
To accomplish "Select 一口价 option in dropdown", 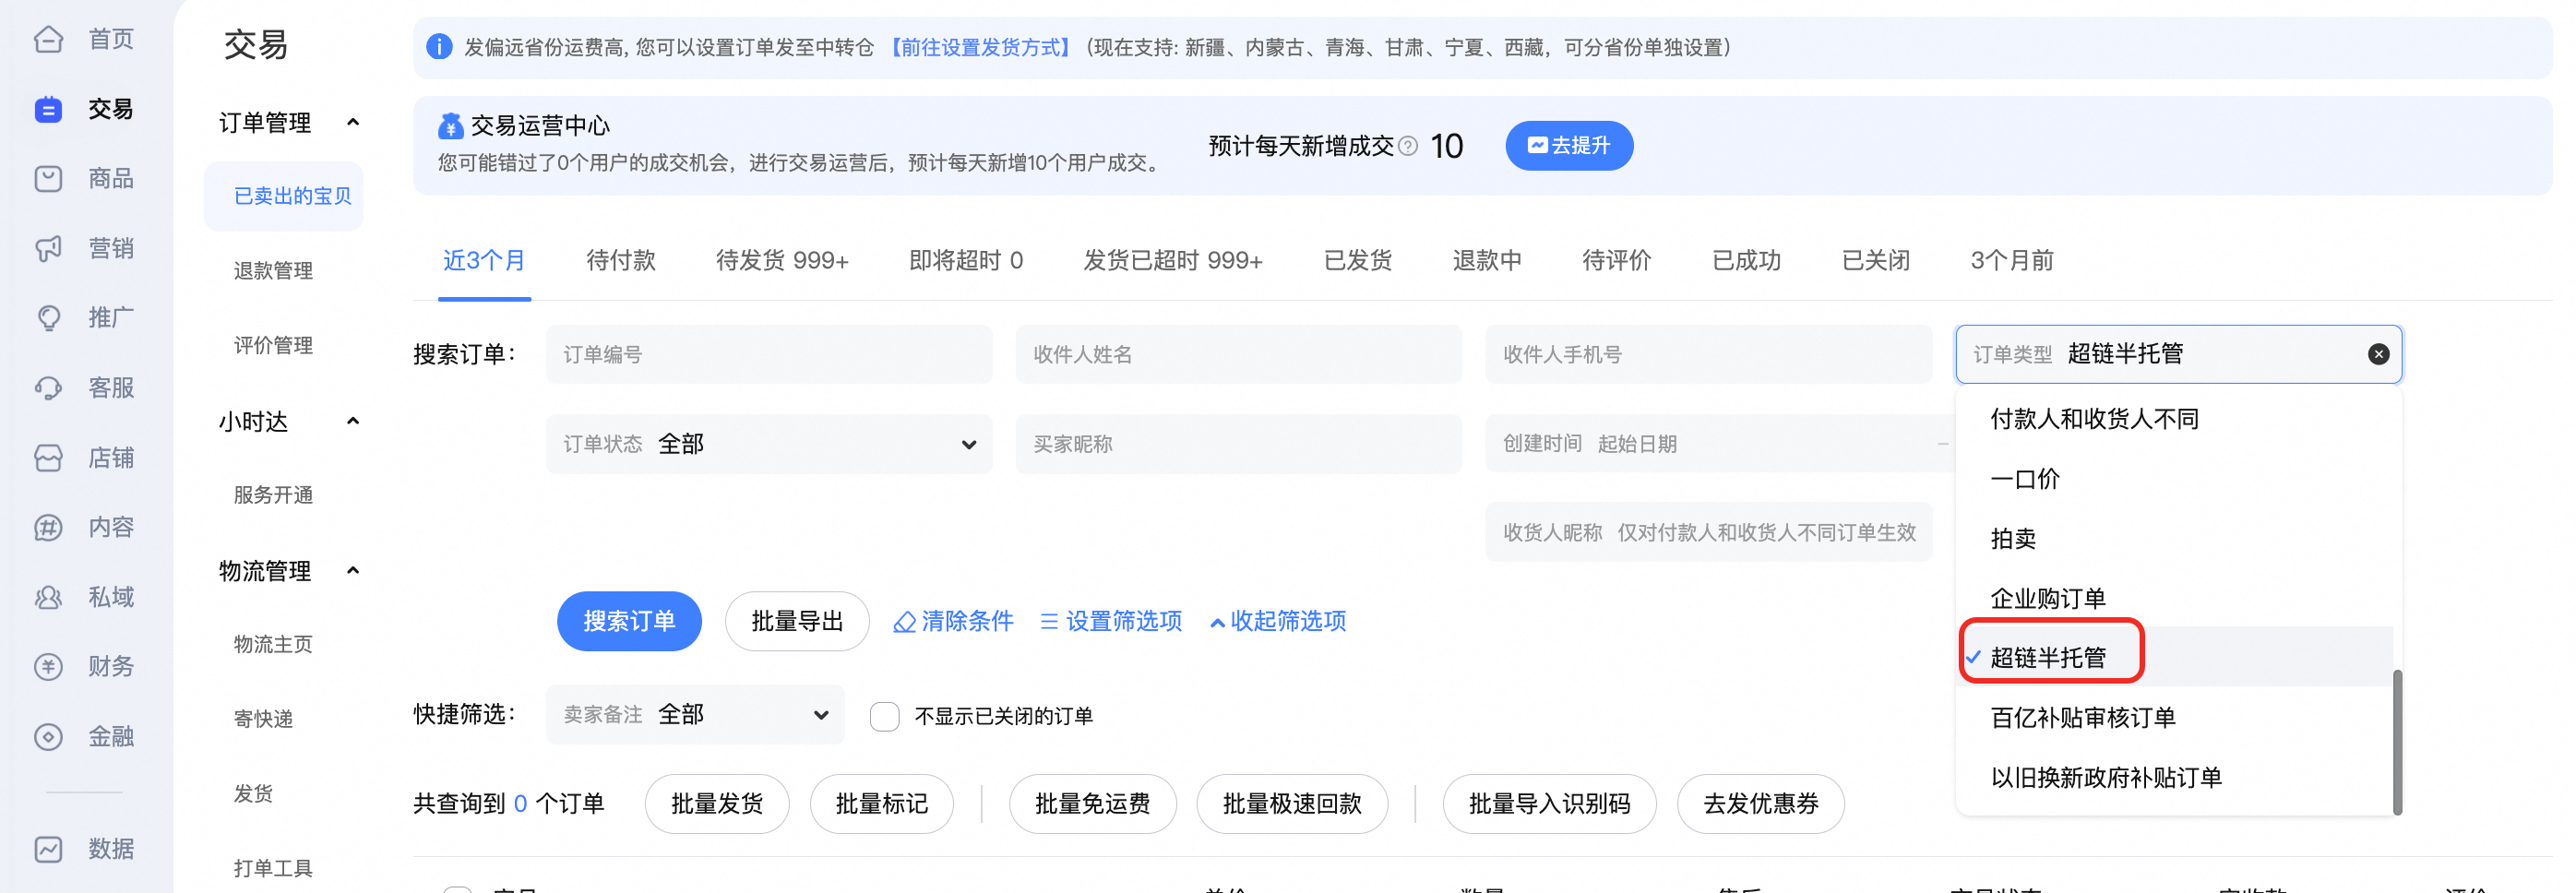I will (2176, 479).
